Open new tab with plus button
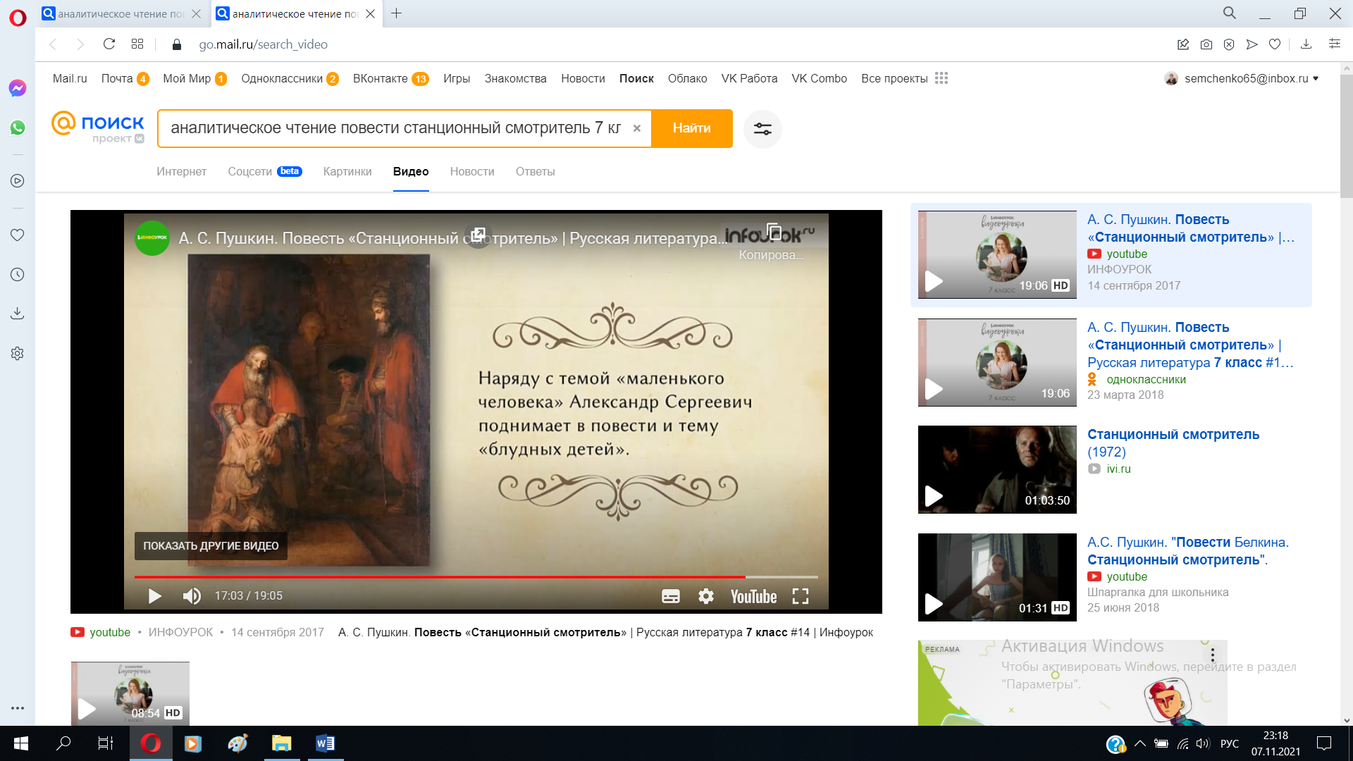1353x761 pixels. coord(397,13)
